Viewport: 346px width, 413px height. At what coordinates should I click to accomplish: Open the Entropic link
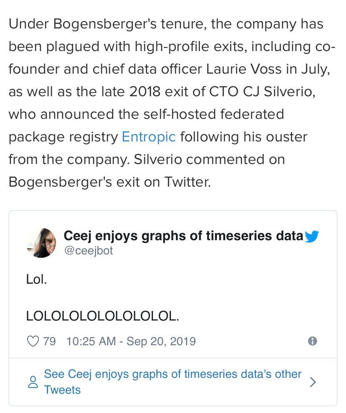149,137
